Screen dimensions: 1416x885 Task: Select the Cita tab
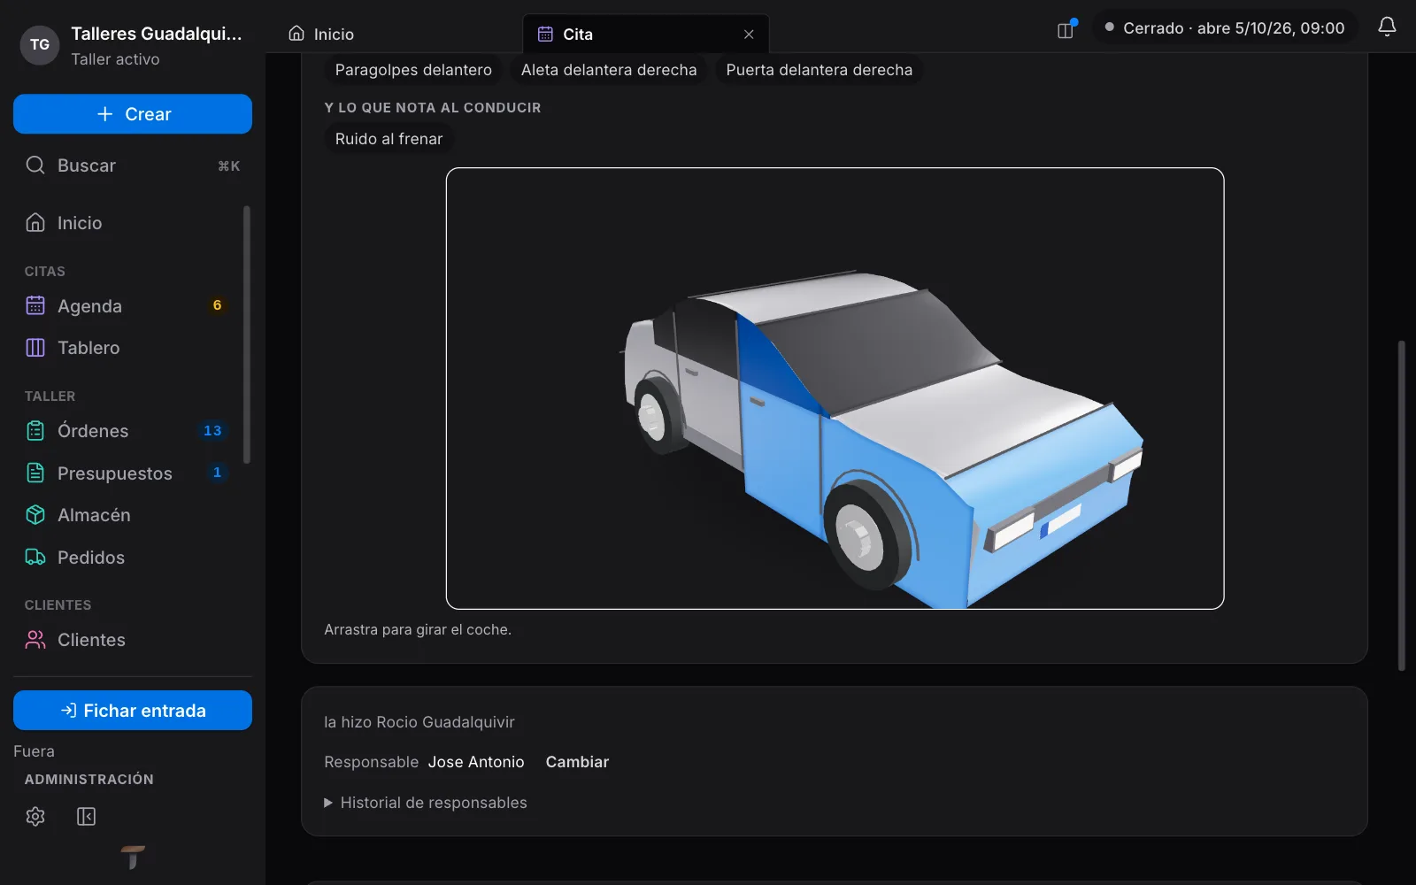point(646,35)
